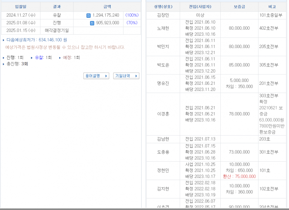Expand the 총진행 arrow marker
Viewport: 289px width, 210px height.
point(3,64)
